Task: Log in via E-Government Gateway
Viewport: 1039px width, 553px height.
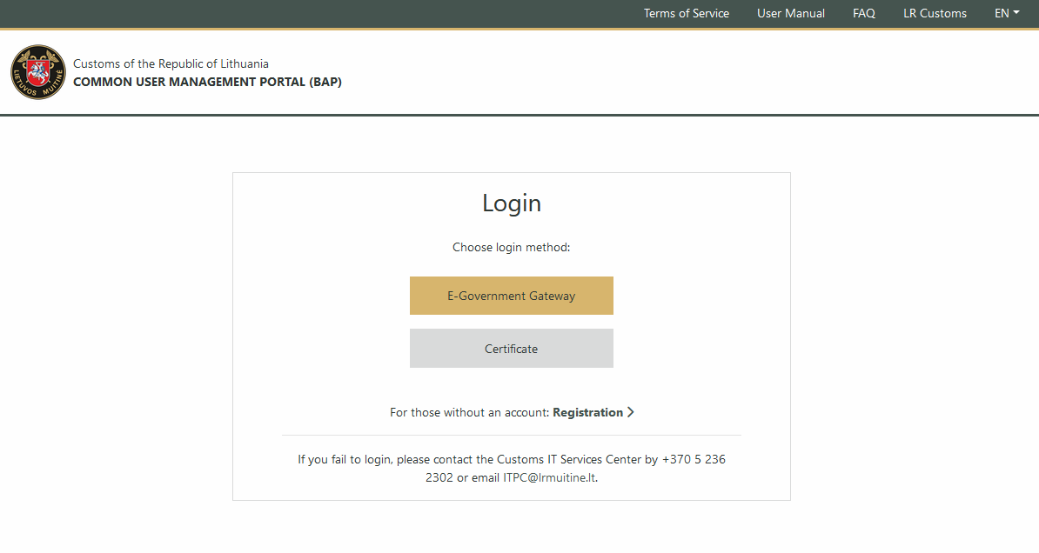Action: click(511, 296)
